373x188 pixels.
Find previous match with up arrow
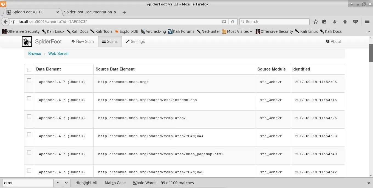[x=58, y=183]
